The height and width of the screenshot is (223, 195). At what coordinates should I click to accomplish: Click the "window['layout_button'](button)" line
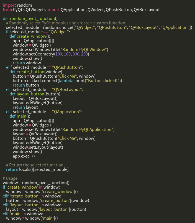pos(46,209)
